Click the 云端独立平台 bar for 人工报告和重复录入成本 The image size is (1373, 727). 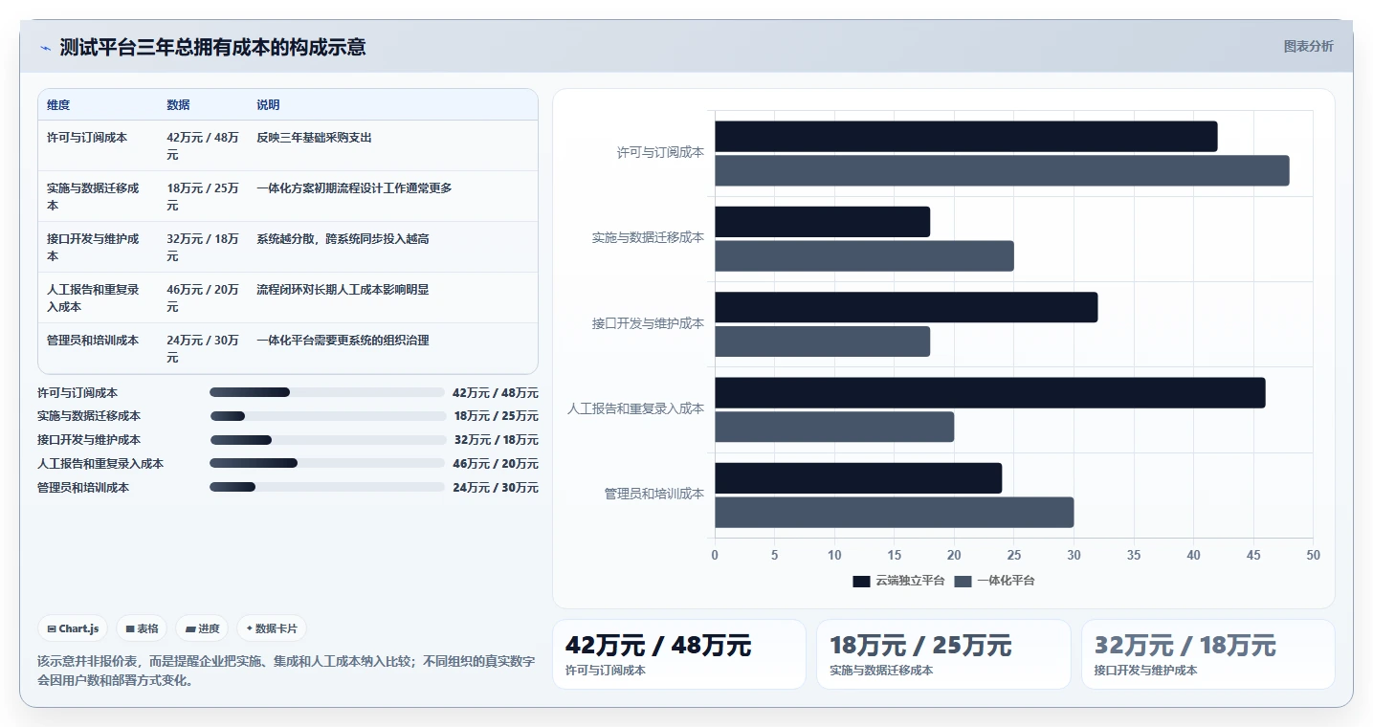989,393
